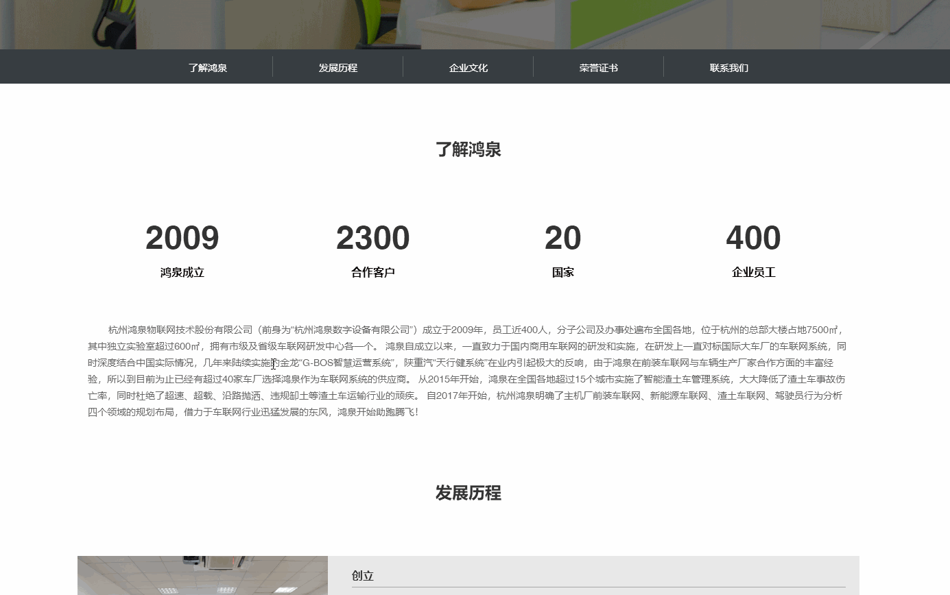The height and width of the screenshot is (595, 950).
Task: Go to 联系我们 in the top navigation
Action: (x=728, y=66)
